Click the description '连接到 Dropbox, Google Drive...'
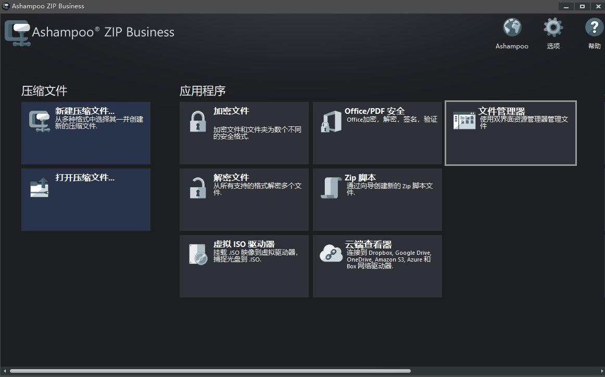Screen dimensions: 605x377 389,259
